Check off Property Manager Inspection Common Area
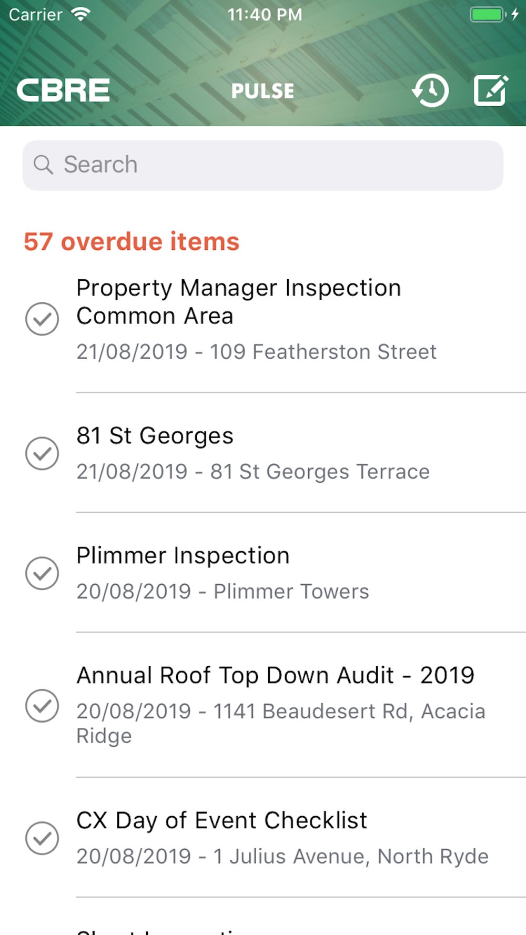The image size is (526, 935). (42, 319)
